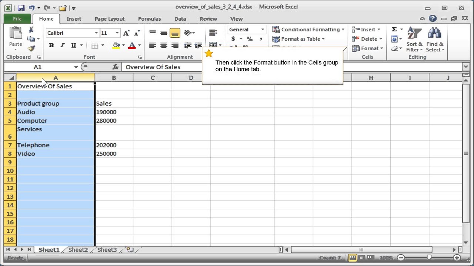Expand the Conditional Formatting menu

click(x=308, y=29)
